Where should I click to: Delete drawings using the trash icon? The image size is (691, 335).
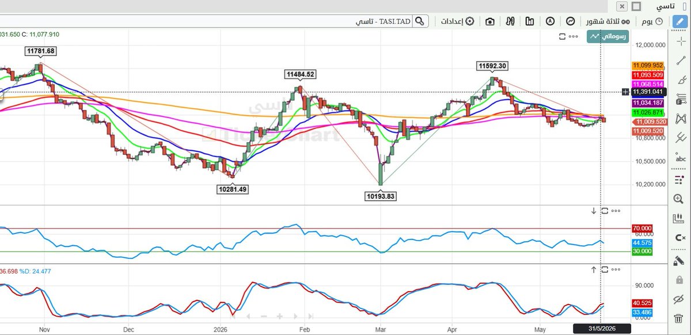click(679, 319)
